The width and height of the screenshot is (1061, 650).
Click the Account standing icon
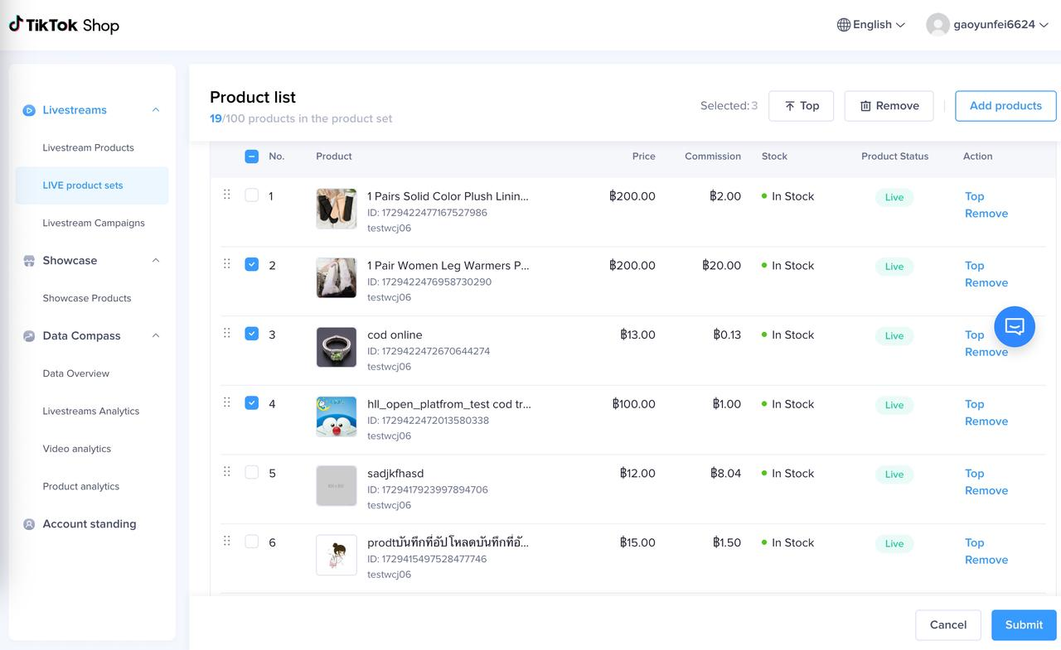29,524
